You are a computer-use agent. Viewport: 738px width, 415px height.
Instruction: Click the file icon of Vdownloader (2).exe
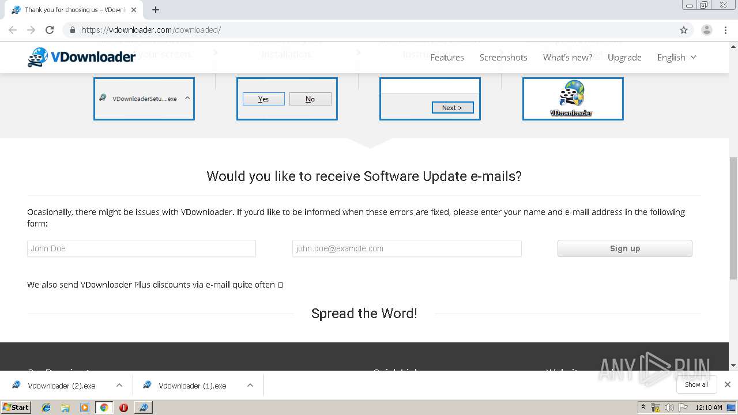point(16,385)
